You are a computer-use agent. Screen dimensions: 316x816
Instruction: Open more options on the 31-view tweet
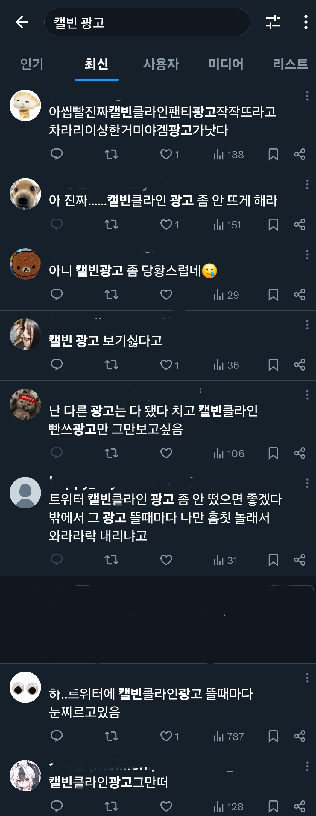307,483
